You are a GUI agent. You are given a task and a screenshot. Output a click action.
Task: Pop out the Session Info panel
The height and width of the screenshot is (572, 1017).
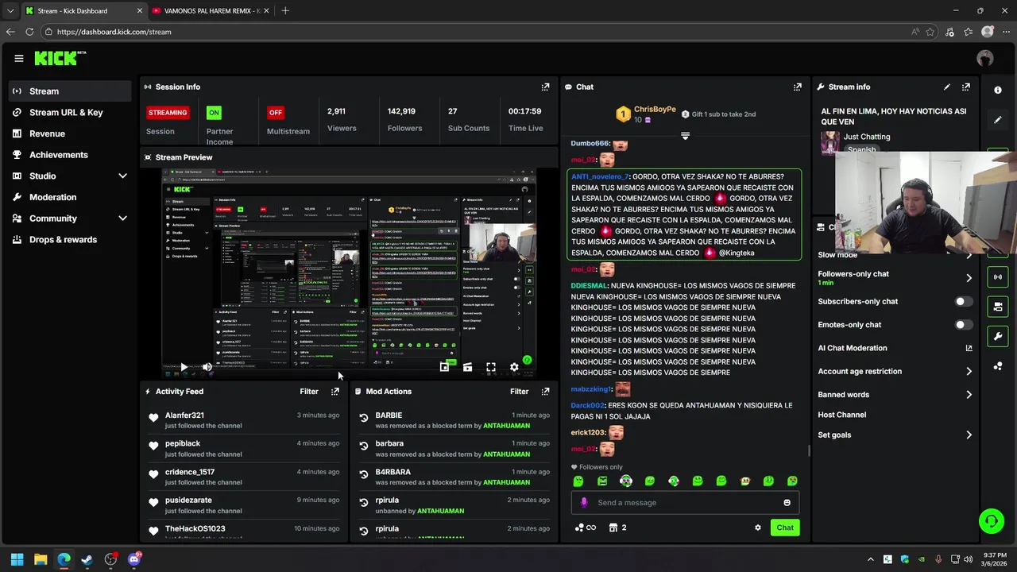point(545,87)
